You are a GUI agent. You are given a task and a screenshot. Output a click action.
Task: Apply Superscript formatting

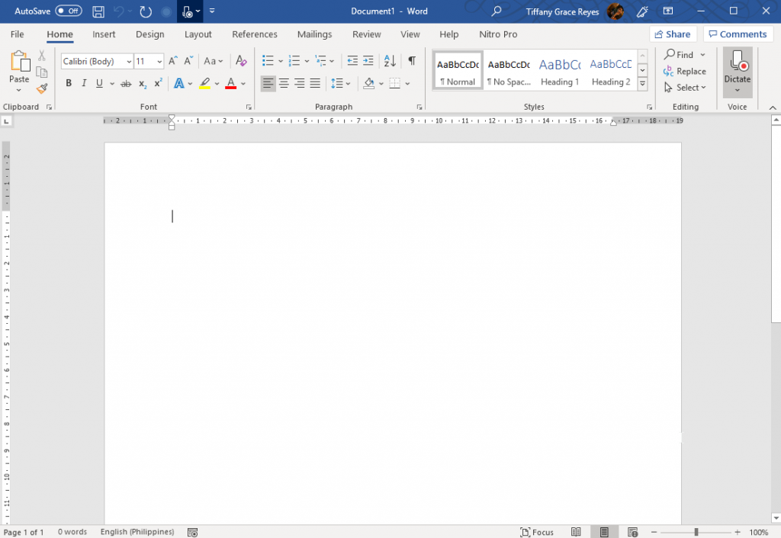157,83
